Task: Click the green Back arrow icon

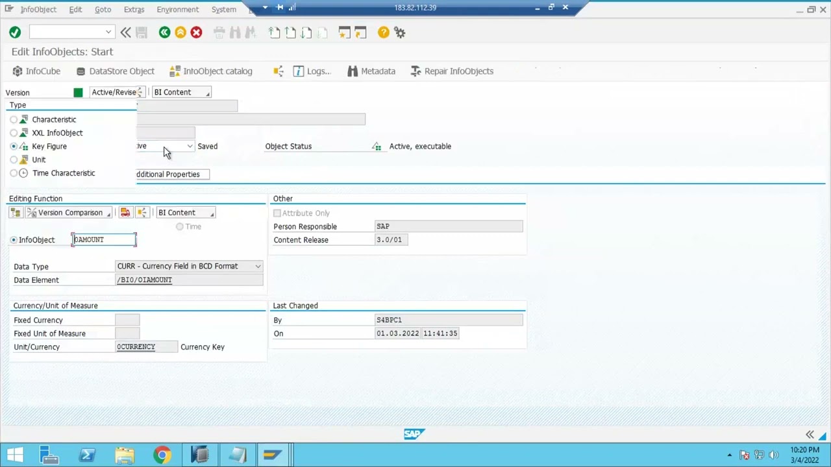Action: pyautogui.click(x=164, y=32)
